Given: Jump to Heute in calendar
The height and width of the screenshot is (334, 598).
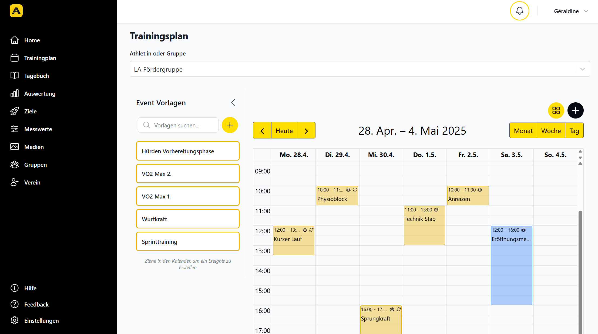Looking at the screenshot, I should [x=284, y=131].
